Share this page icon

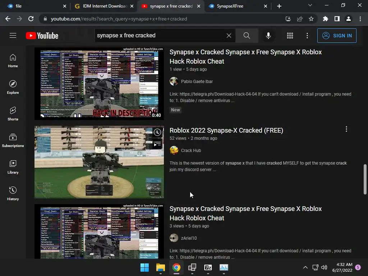click(x=300, y=19)
